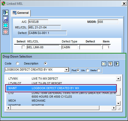Click the first icon button above Find options
128x121 pixels.
click(104, 64)
